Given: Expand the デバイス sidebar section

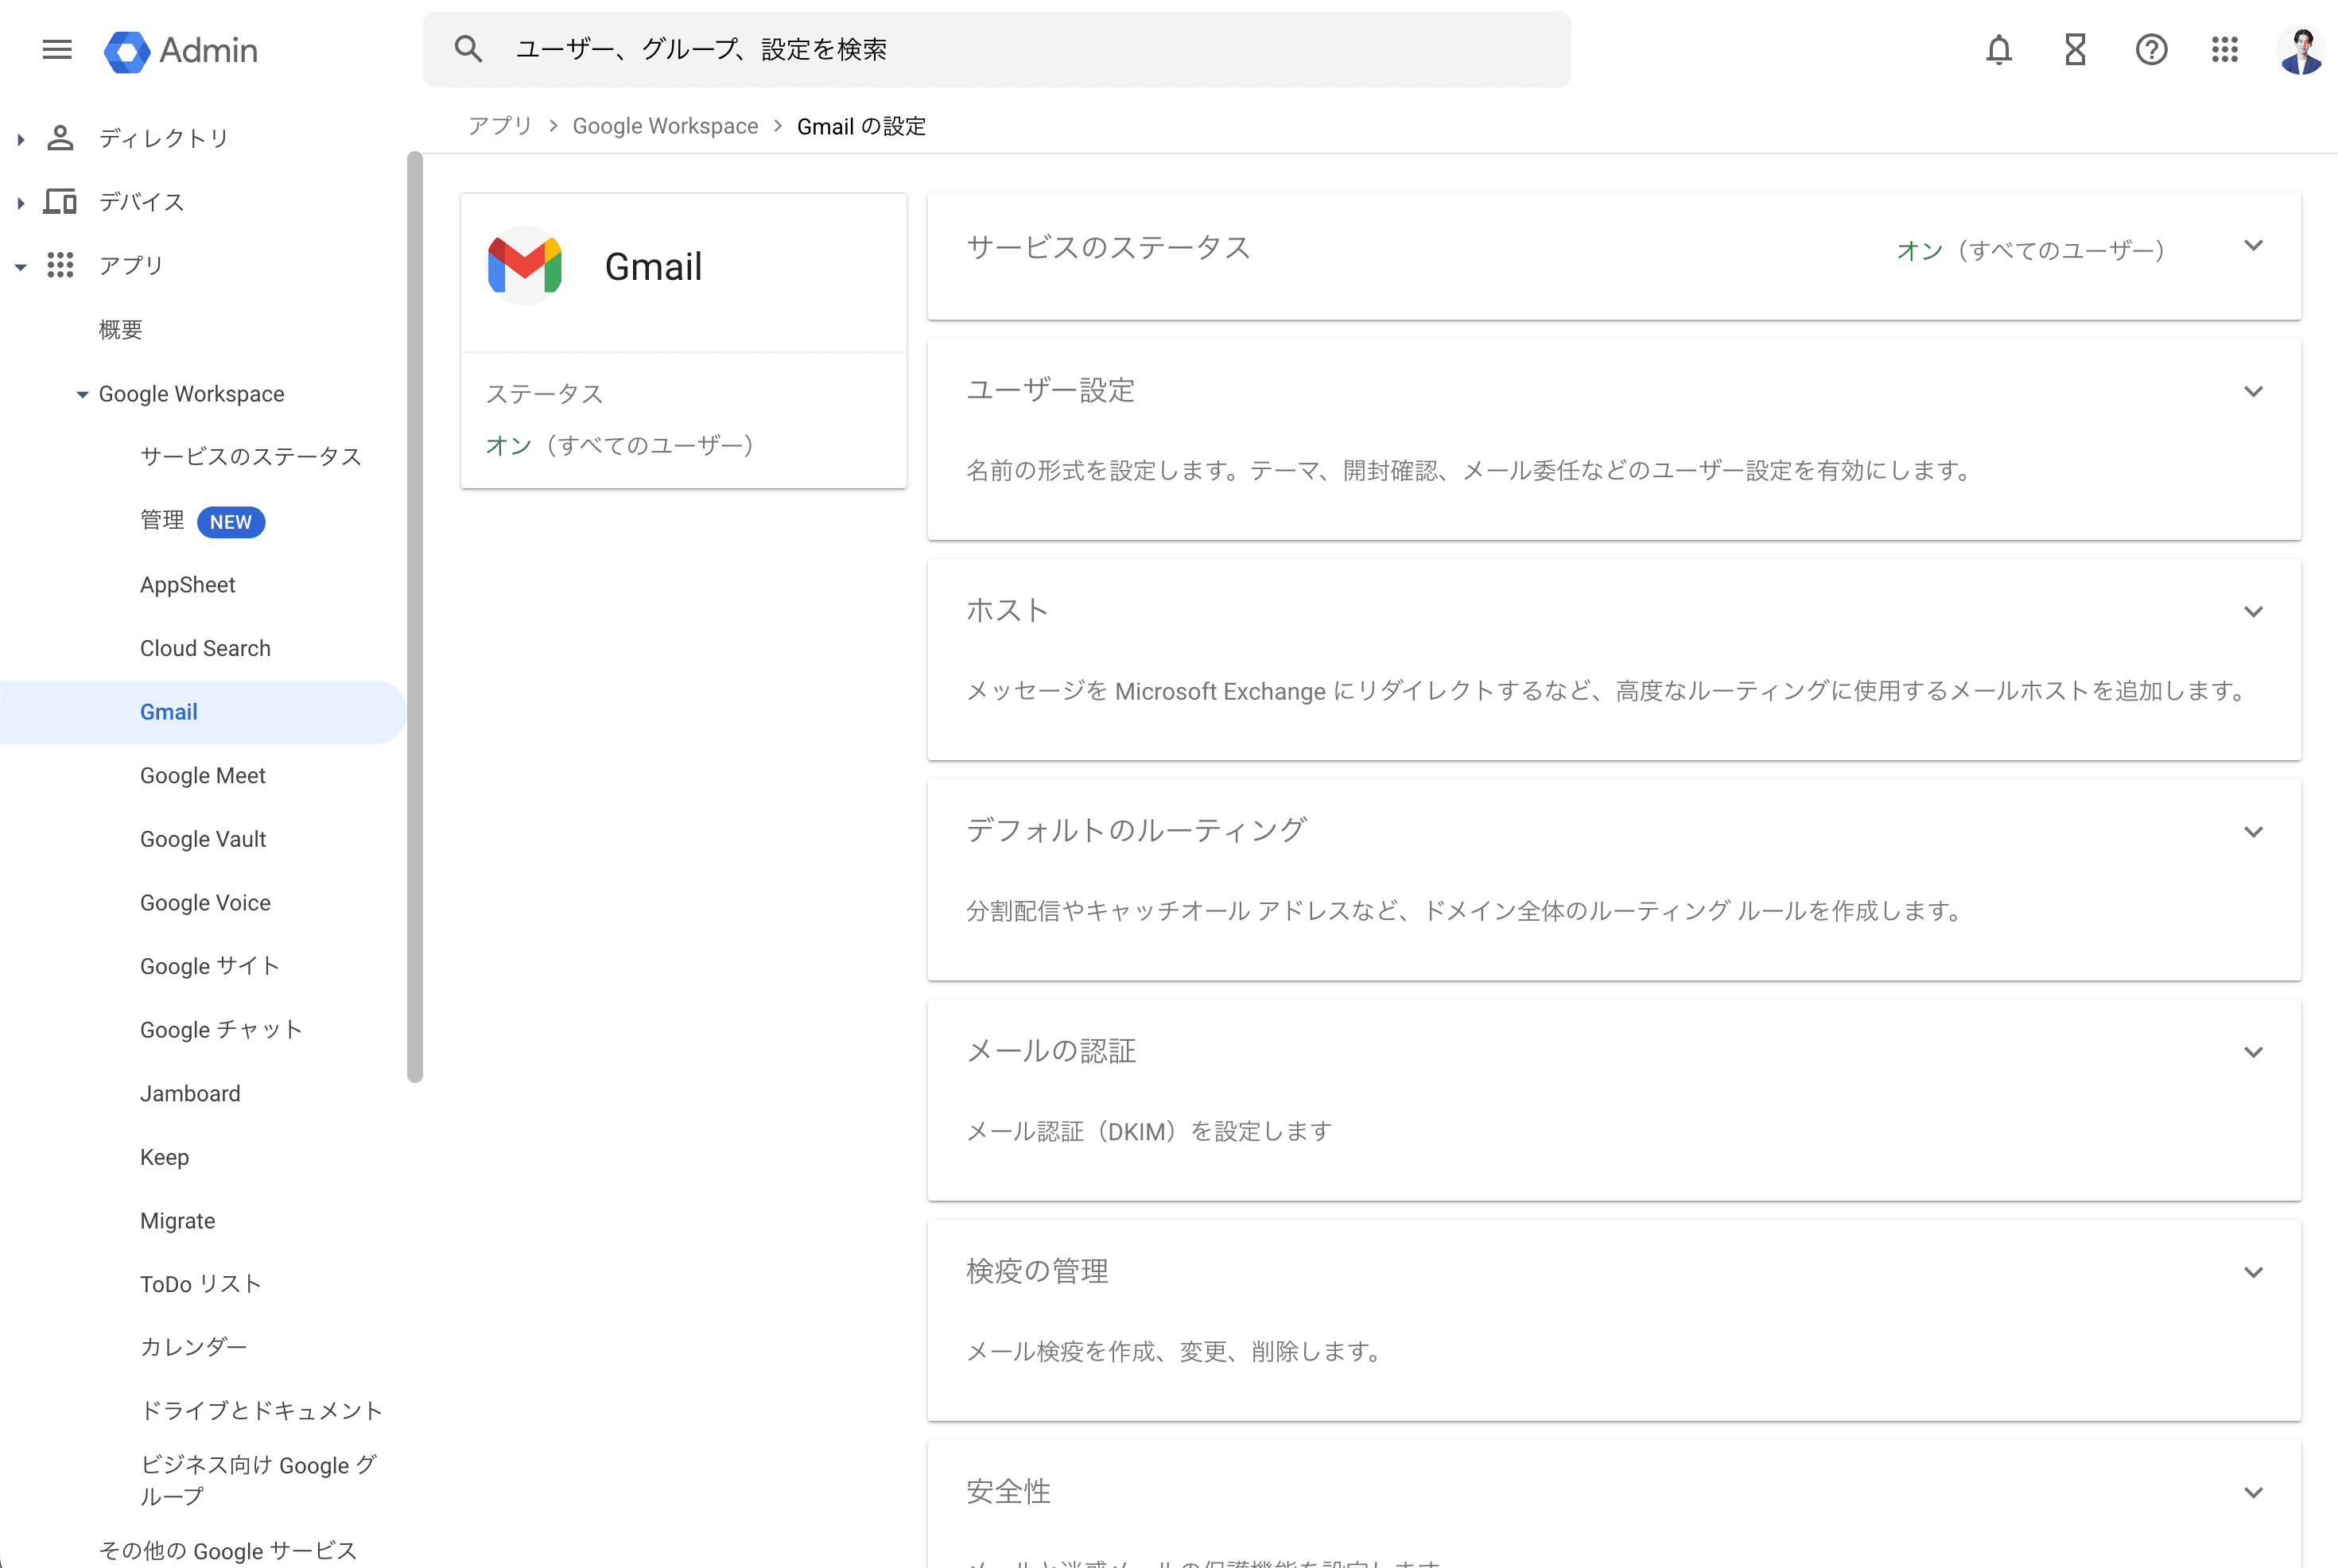Looking at the screenshot, I should (x=21, y=202).
